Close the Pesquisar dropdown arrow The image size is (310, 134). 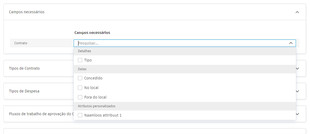coord(291,43)
